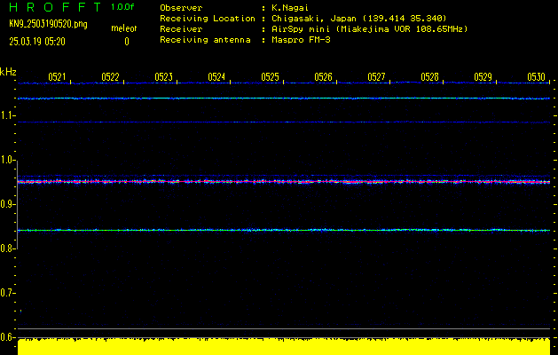Click the 0.7 kHz axis label
The width and height of the screenshot is (558, 355).
(x=6, y=293)
